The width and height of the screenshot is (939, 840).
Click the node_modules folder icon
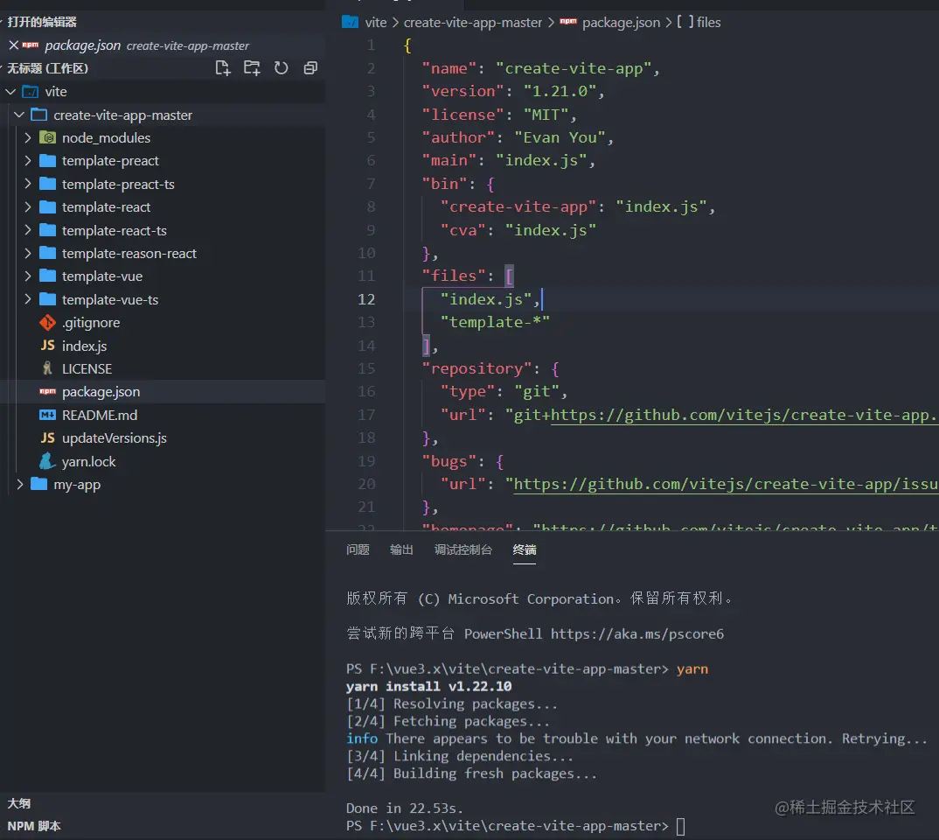(47, 137)
